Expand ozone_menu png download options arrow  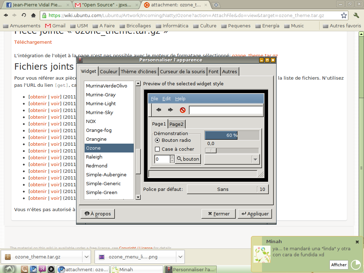click(181, 257)
